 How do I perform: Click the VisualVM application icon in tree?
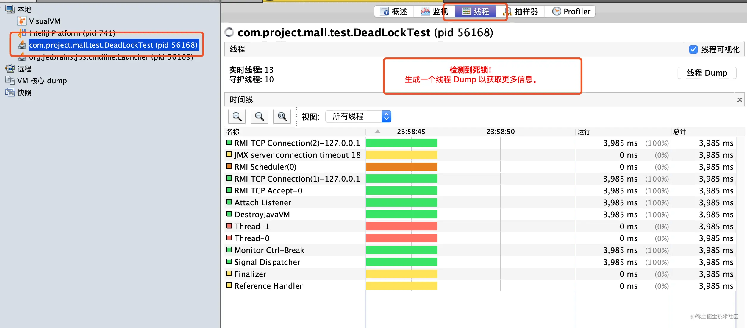pos(22,21)
